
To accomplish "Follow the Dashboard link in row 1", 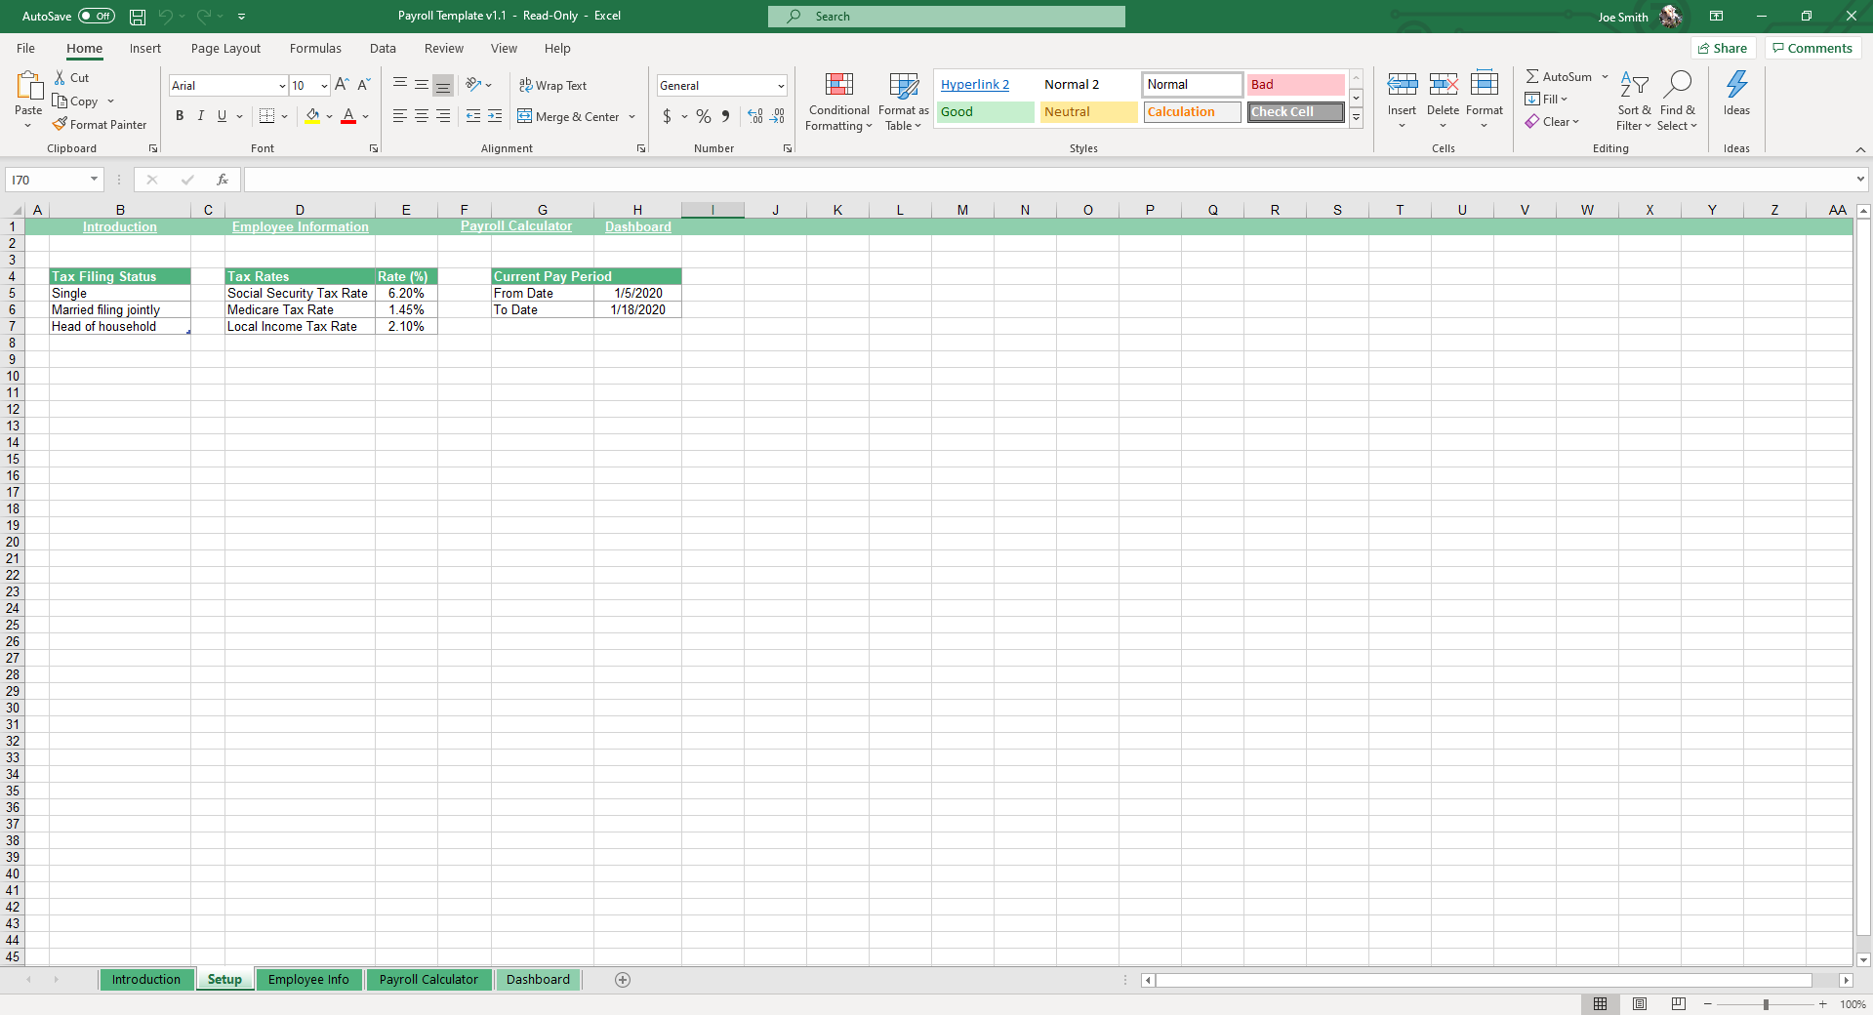I will (x=638, y=226).
